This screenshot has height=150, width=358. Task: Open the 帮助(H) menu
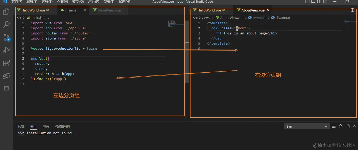(x=124, y=2)
